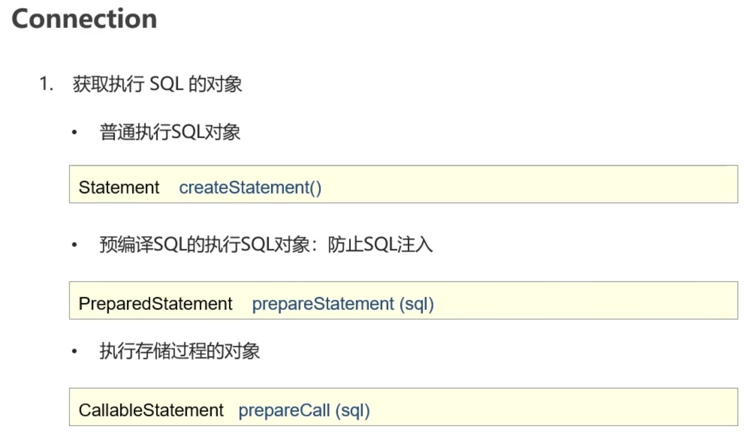Click the bullet dot before 普通执行SQL对象

pyautogui.click(x=75, y=132)
